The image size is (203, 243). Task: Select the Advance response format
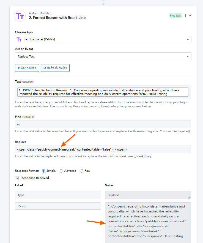point(61,171)
